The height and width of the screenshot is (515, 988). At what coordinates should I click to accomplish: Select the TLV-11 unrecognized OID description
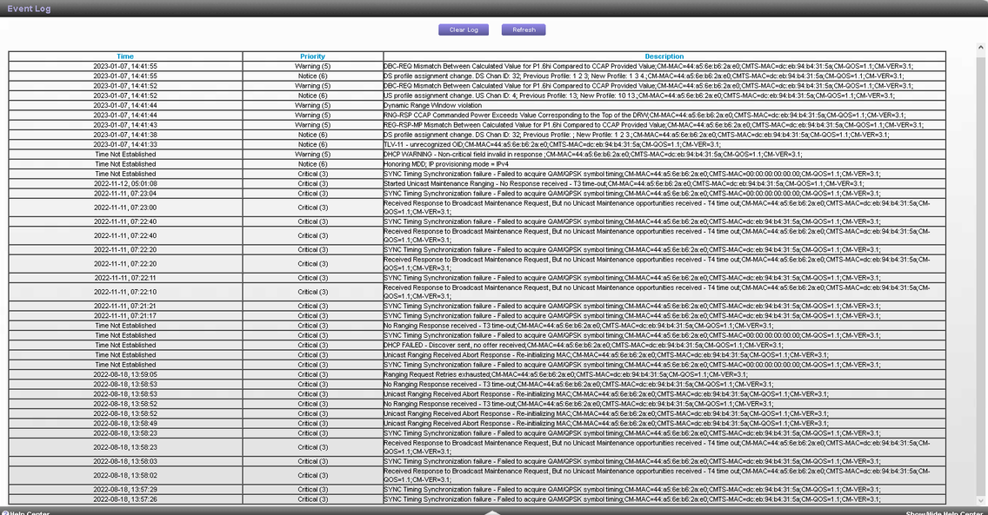[x=552, y=144]
